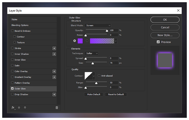189x120 pixels.
Task: Click the Size value field showing 70
Action: [x=114, y=63]
